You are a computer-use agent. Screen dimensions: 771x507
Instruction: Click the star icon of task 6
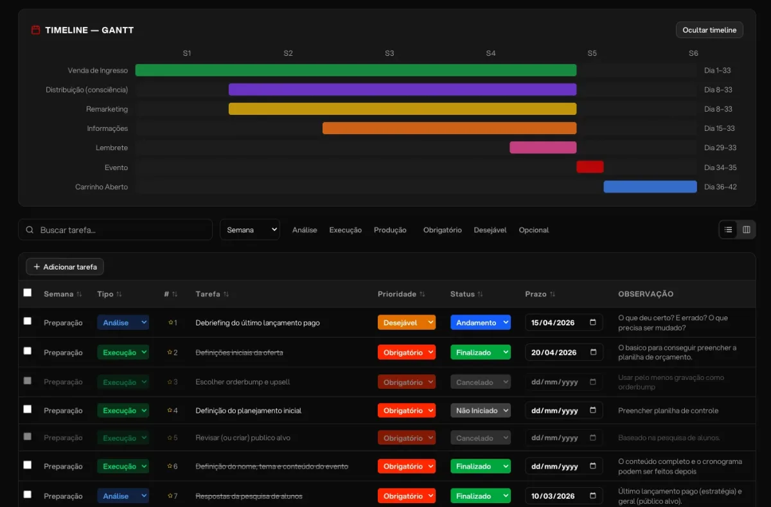[170, 466]
